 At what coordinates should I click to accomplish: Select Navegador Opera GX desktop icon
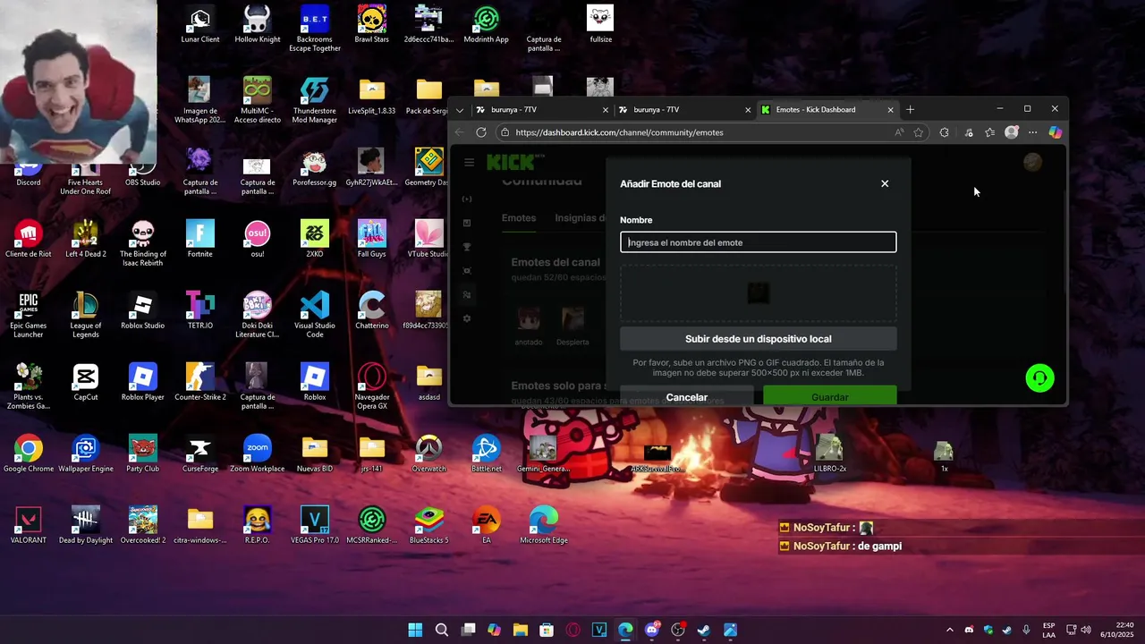(x=372, y=386)
